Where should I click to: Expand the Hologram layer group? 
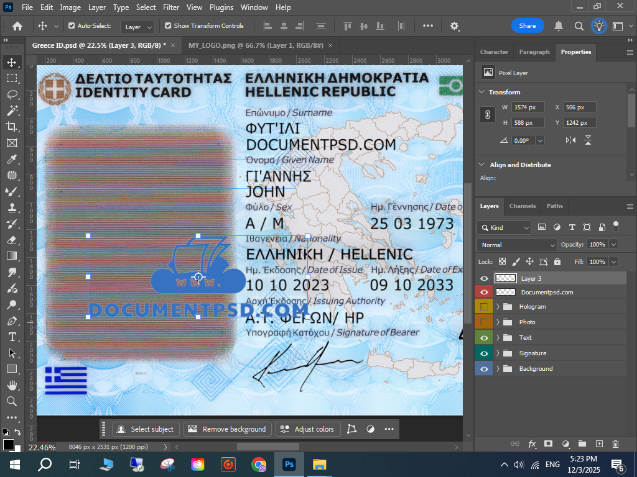[498, 307]
